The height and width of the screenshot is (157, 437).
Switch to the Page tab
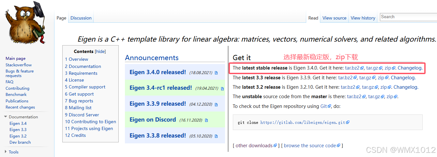point(61,18)
